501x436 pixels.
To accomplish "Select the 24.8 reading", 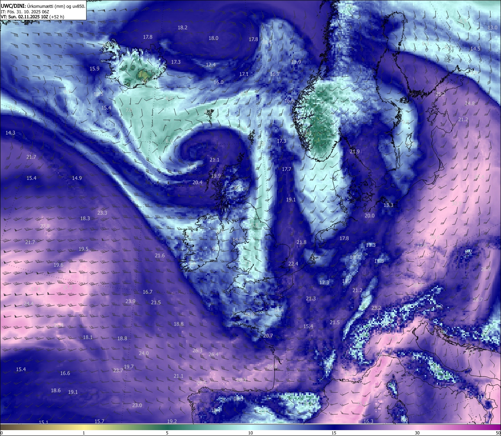I will coord(470,103).
